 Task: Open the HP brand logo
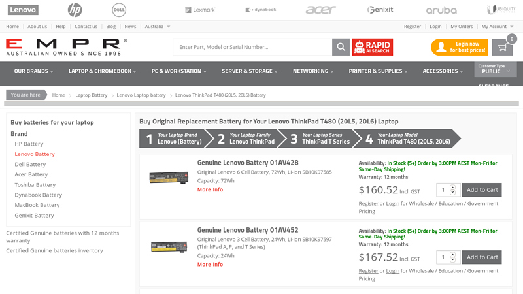[75, 10]
